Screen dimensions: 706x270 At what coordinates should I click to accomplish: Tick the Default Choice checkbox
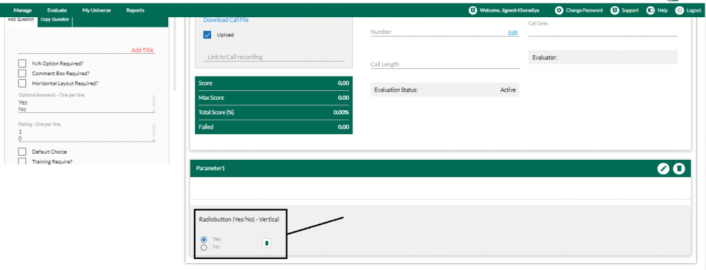[22, 152]
